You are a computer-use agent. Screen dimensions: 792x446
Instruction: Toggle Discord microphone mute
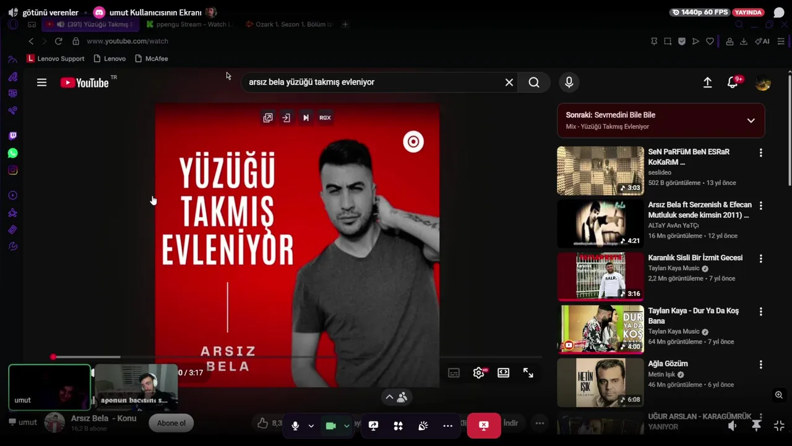(295, 426)
